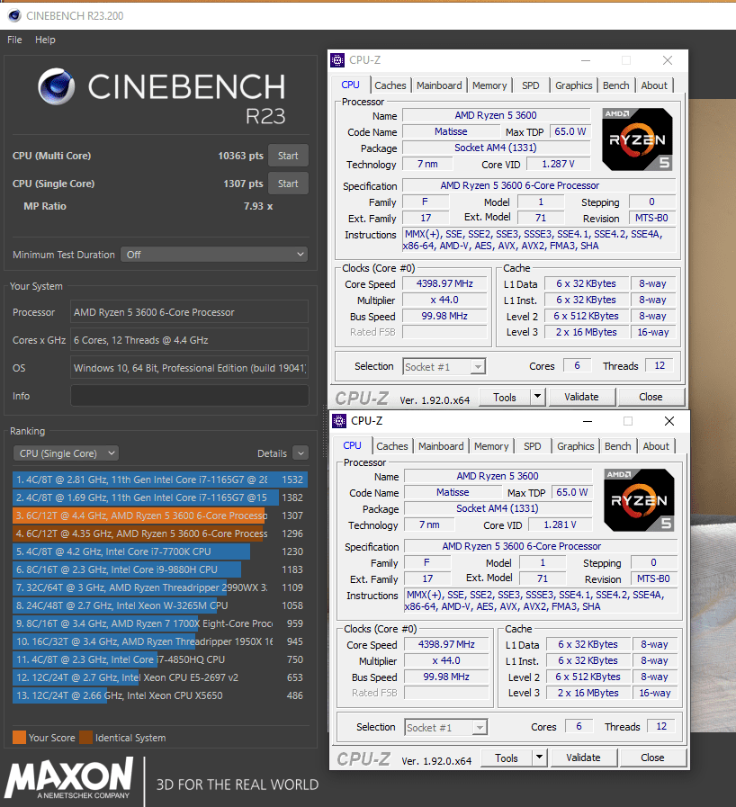
Task: Open Minimum Test Duration dropdown
Action: pos(214,255)
